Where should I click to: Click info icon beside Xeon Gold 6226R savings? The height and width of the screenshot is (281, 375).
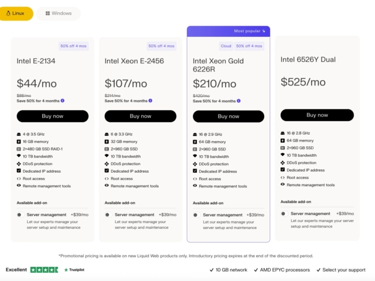238,101
